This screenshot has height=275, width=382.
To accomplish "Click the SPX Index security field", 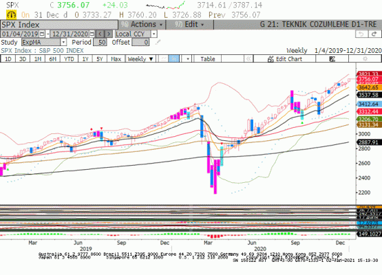I will tap(59, 25).
